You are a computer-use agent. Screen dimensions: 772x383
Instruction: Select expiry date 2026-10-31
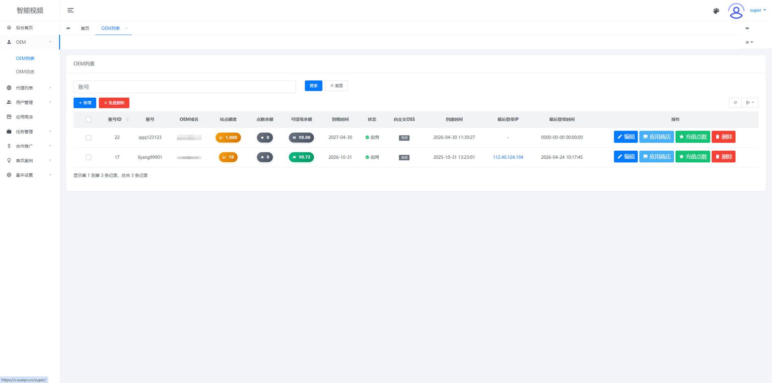point(340,157)
